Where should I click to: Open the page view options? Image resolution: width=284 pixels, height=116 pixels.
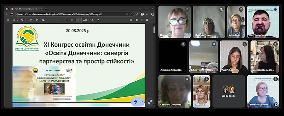(98, 20)
